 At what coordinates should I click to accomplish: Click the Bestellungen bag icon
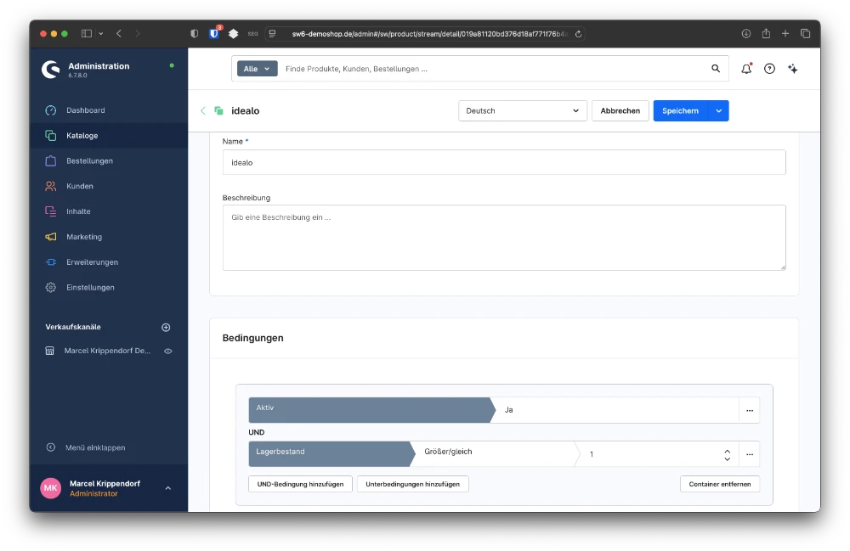[x=50, y=160]
